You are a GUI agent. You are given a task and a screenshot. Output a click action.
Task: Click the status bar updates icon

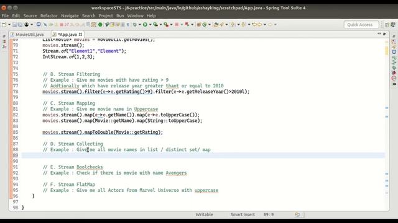point(297,214)
